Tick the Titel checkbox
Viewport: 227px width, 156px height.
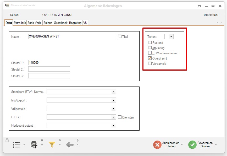coord(120,36)
